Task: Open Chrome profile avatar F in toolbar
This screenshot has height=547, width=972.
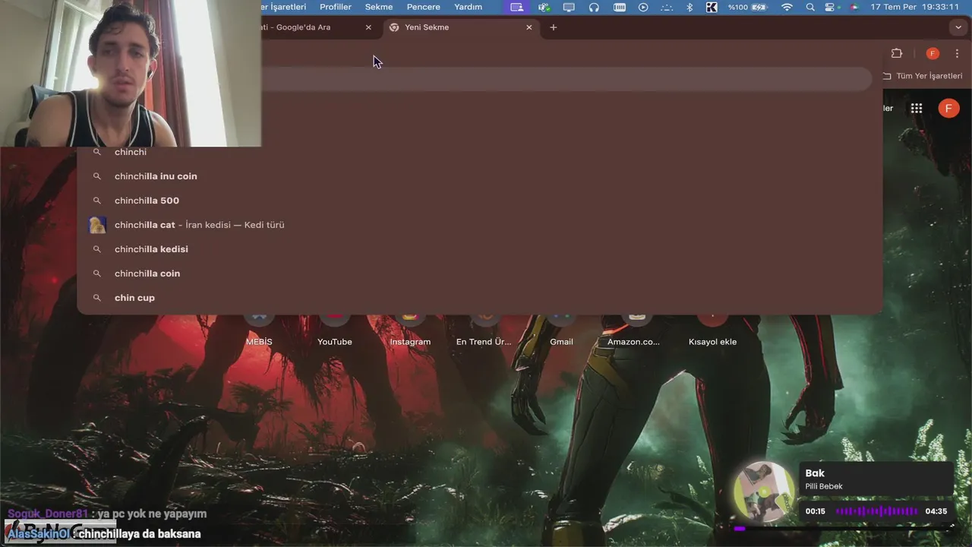Action: 933,53
